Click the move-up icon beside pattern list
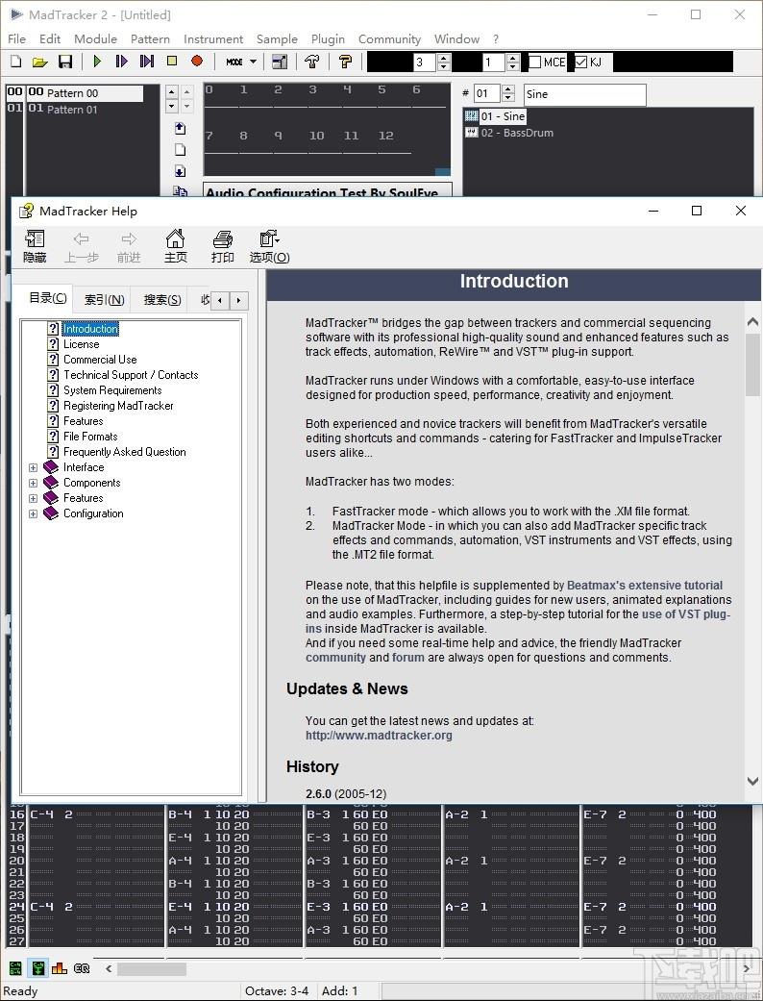Screen dimensions: 763x1001 180,128
